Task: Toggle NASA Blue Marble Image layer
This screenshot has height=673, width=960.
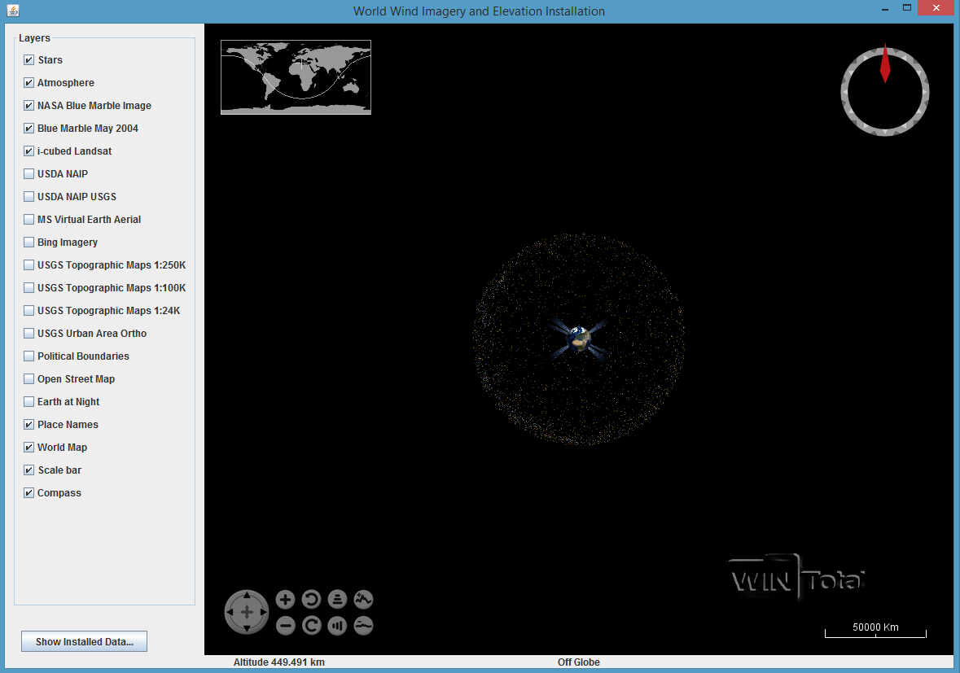Action: [x=28, y=105]
